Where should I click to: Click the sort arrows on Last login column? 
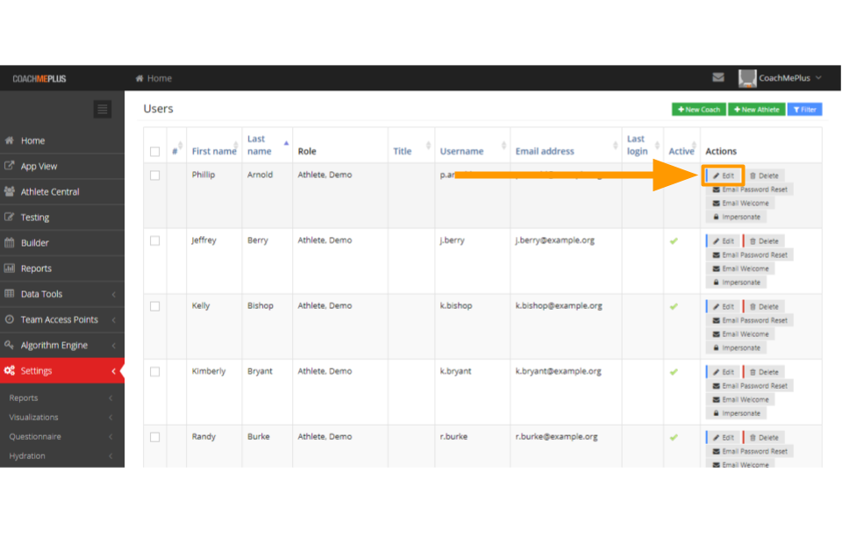(657, 145)
